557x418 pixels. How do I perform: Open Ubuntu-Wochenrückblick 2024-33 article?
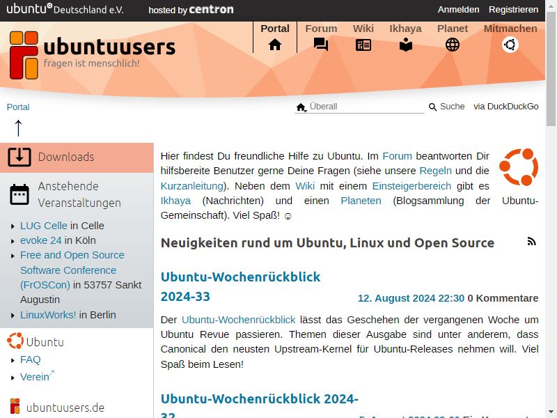(x=240, y=286)
